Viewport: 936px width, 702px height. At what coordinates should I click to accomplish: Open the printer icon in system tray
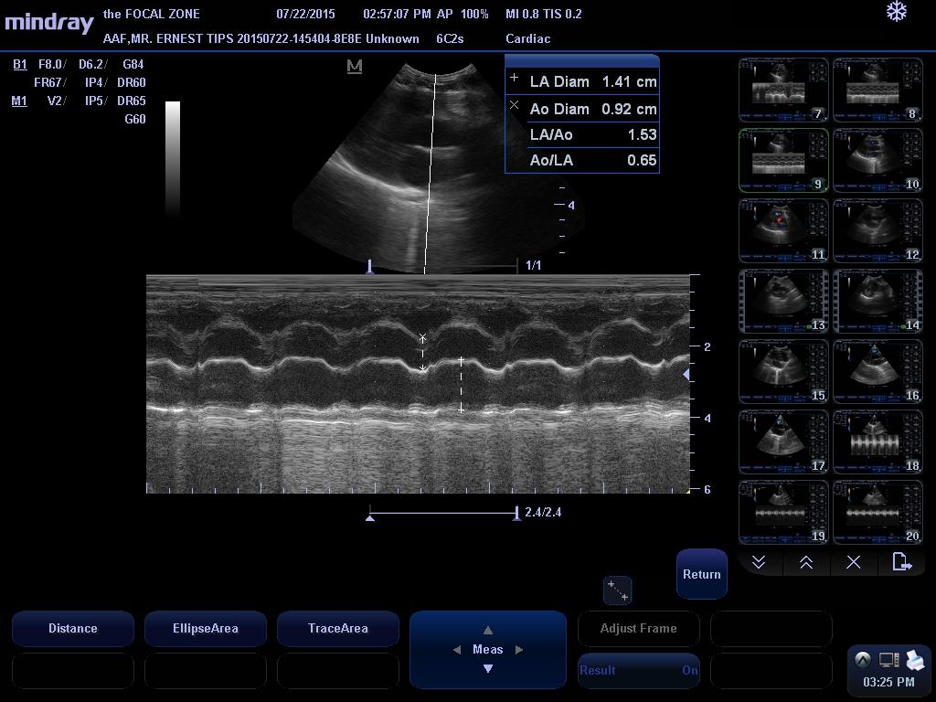point(916,660)
